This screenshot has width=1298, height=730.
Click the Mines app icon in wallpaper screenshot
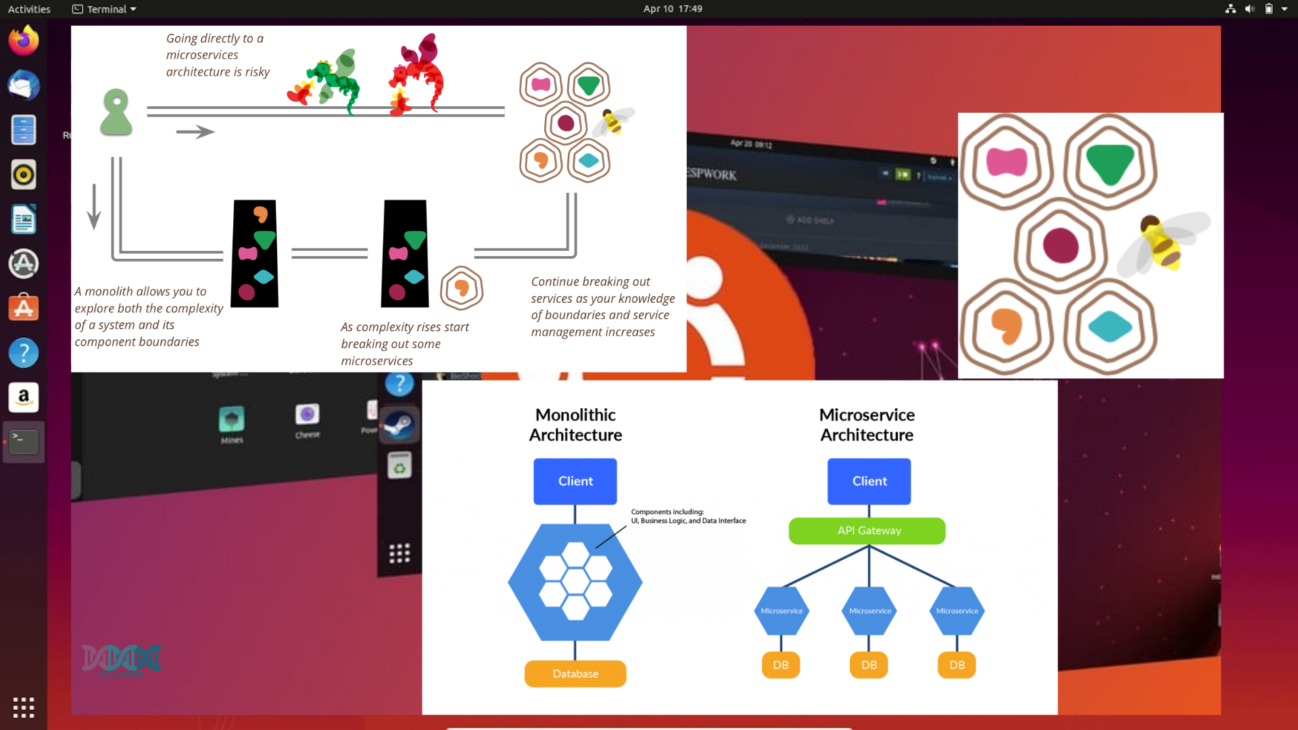pyautogui.click(x=232, y=419)
